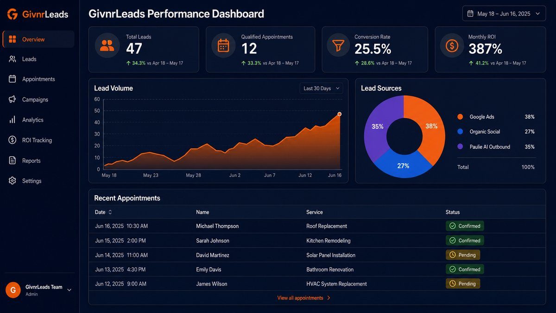Click the Qualified Appointments calendar icon
This screenshot has height=313, width=556.
[223, 45]
